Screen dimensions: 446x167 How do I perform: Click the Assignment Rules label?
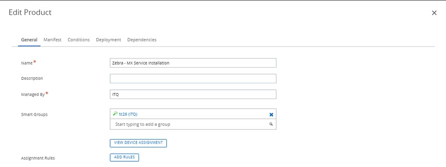click(38, 158)
